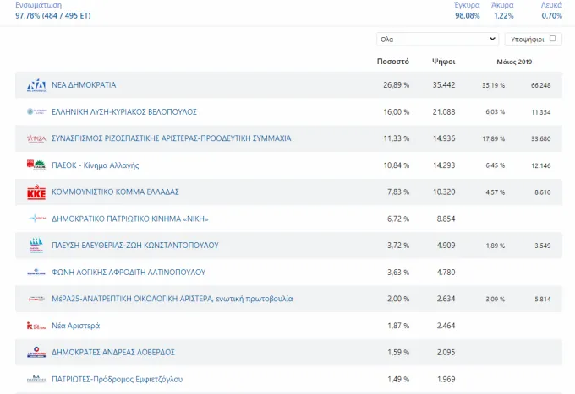Click the Πατριώτες party logo

[x=36, y=379]
